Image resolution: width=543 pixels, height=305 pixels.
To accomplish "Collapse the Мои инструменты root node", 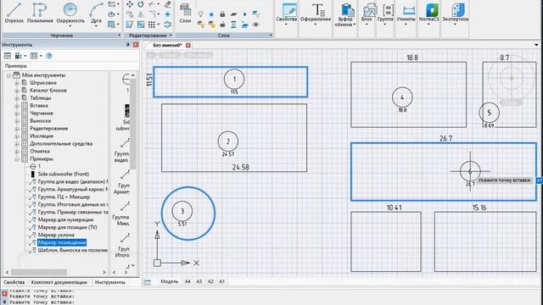I will [8, 75].
